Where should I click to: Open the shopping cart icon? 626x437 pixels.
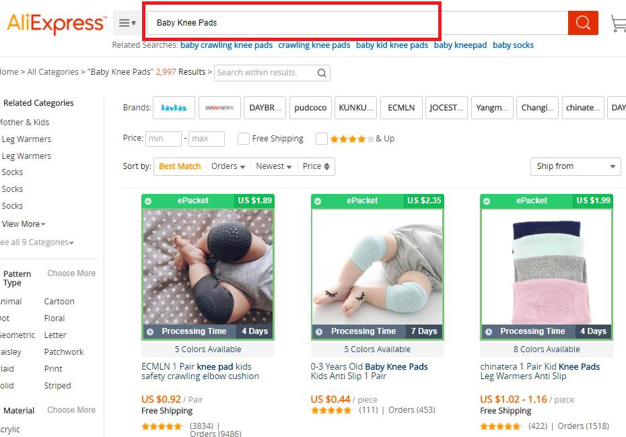coord(619,23)
